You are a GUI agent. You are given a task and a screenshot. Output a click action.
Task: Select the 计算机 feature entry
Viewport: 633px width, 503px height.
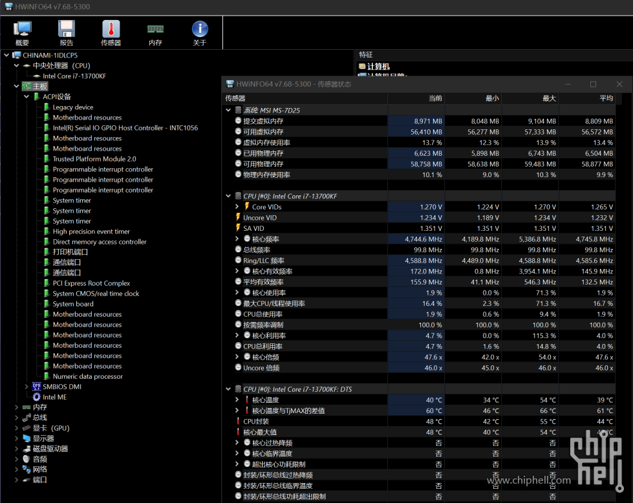(x=378, y=66)
